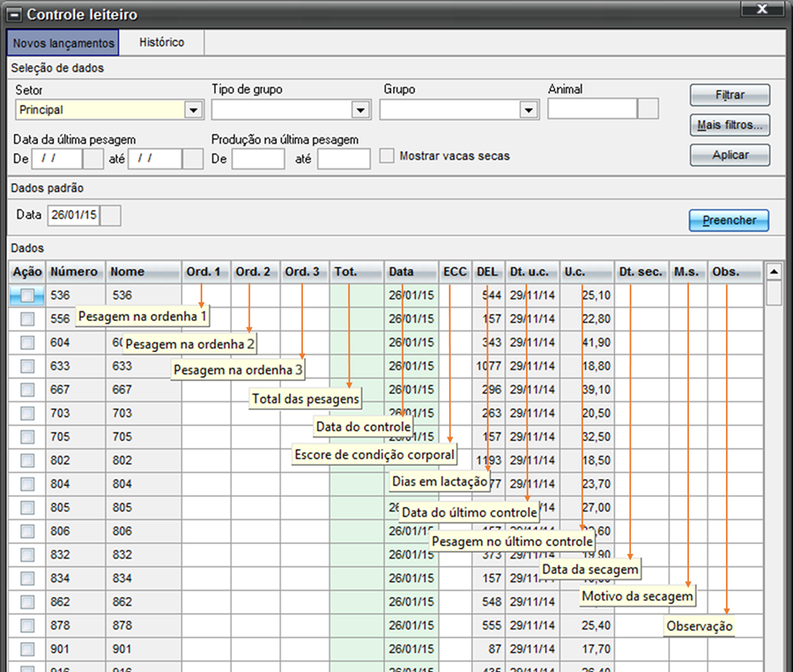Open the window system menu icon
793x672 pixels.
(x=15, y=15)
